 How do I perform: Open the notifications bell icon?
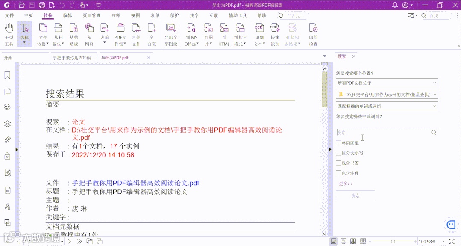pos(395,5)
